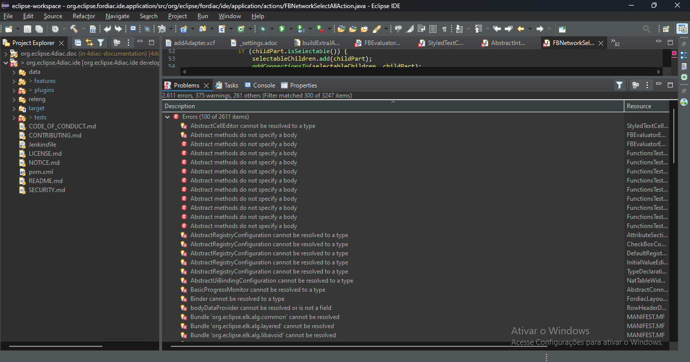Switch to the Properties tab
This screenshot has height=362, width=690.
(299, 85)
